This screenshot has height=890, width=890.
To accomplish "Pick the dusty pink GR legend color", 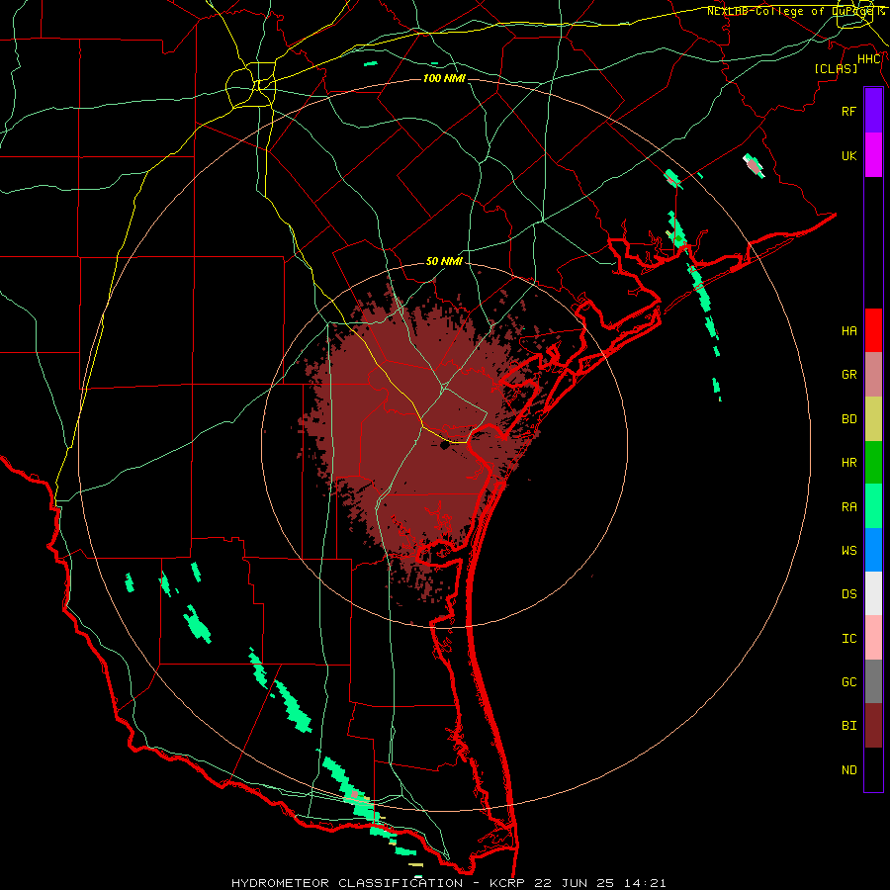I will pyautogui.click(x=873, y=375).
